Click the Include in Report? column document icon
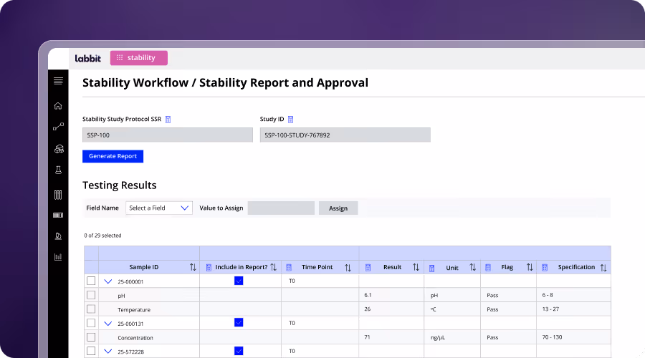 point(209,268)
